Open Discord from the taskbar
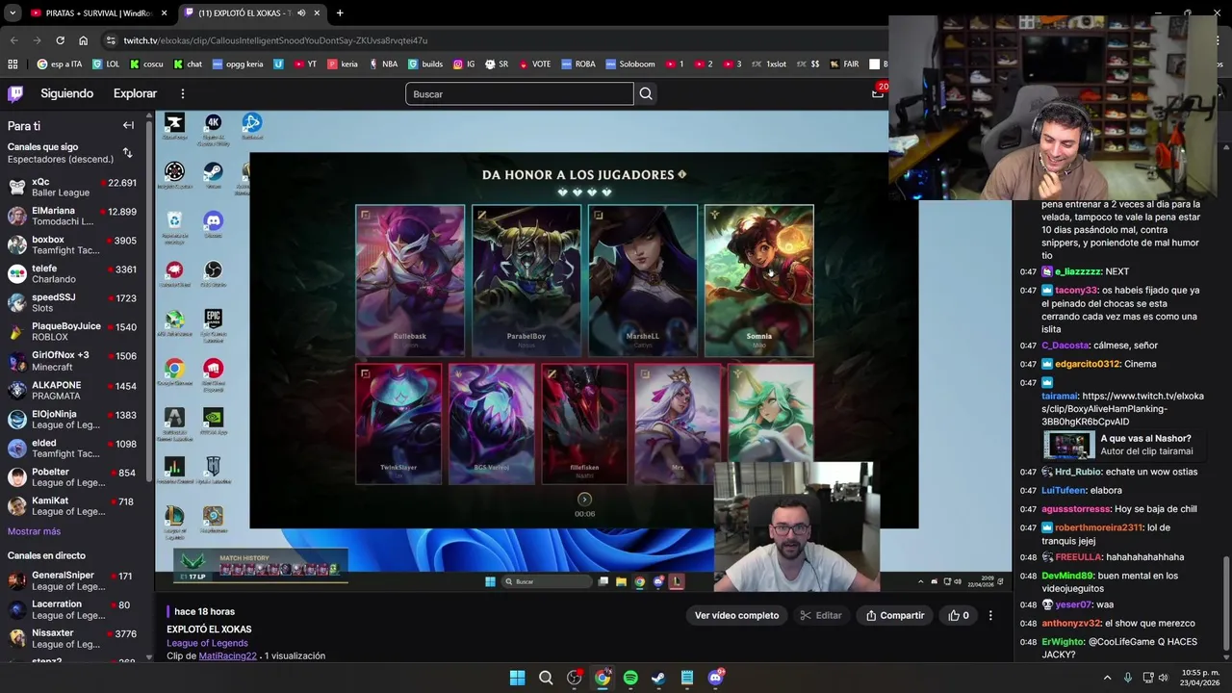The image size is (1232, 693). coord(715,678)
